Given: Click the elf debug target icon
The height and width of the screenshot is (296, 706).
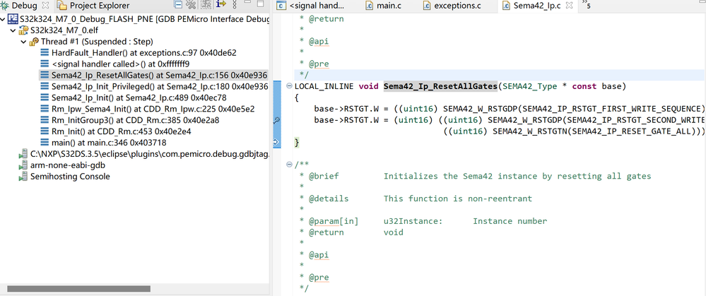Looking at the screenshot, I should pos(23,30).
